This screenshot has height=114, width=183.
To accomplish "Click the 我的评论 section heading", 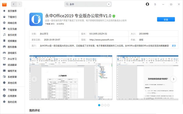I will pos(34,110).
